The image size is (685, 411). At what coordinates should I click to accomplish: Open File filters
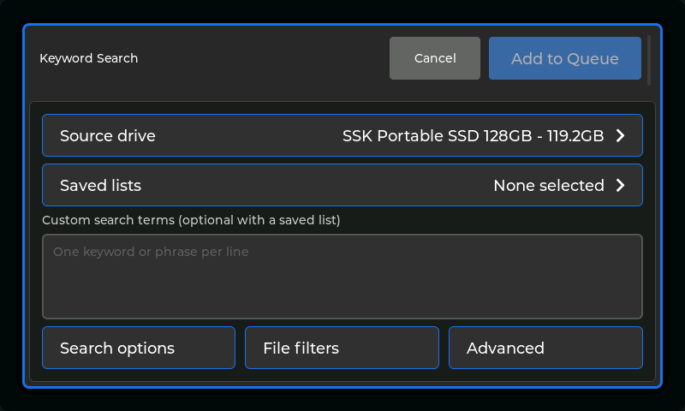click(342, 348)
